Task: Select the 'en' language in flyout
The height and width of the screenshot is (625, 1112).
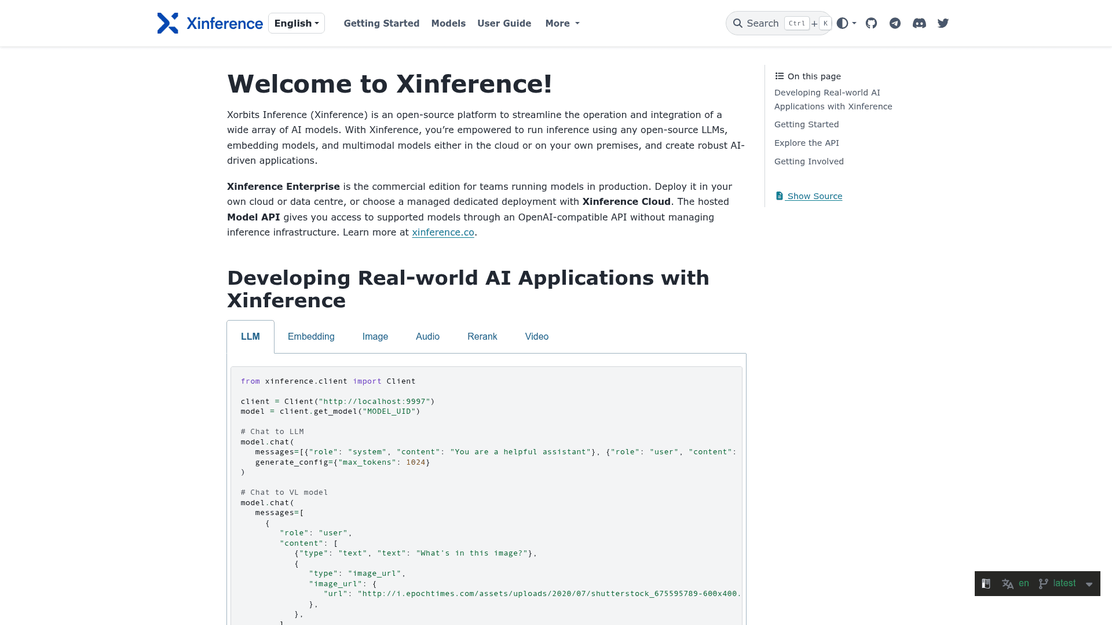Action: (1024, 583)
